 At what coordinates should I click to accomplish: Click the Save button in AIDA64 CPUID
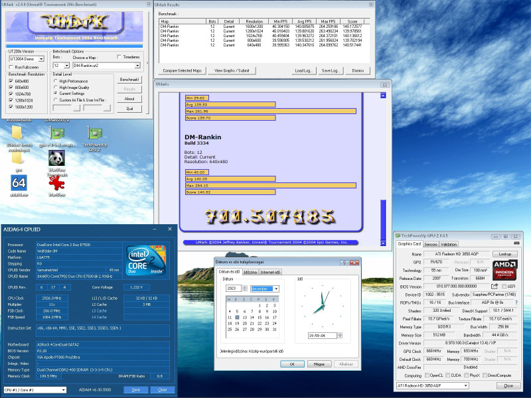tap(136, 390)
